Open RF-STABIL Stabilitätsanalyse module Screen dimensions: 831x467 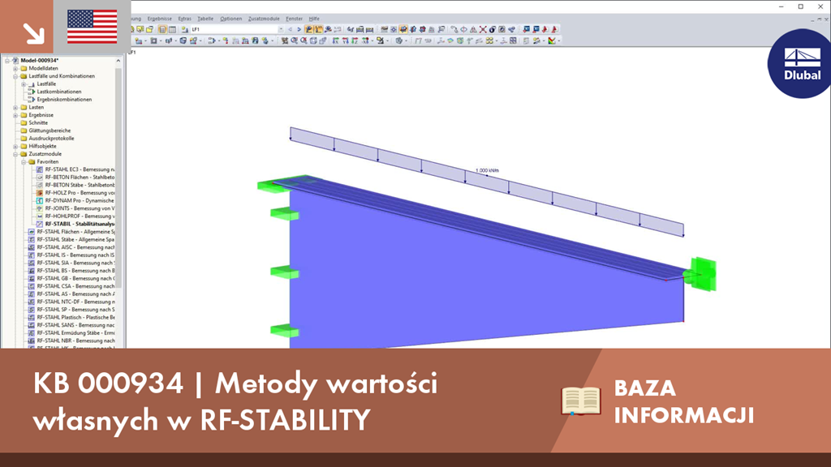tap(80, 224)
